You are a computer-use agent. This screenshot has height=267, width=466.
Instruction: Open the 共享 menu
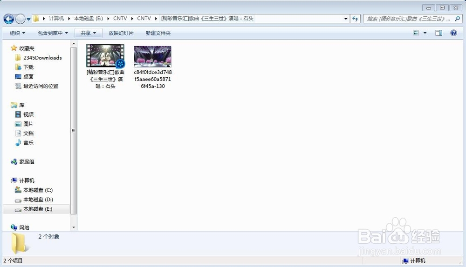click(x=88, y=33)
